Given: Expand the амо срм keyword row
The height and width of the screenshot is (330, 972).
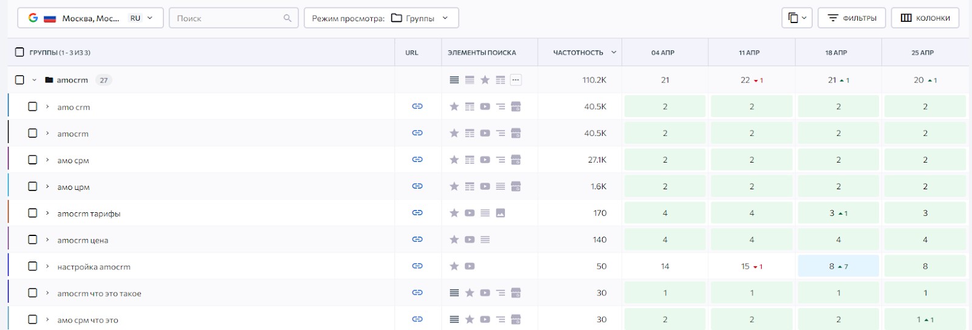Looking at the screenshot, I should pos(47,160).
